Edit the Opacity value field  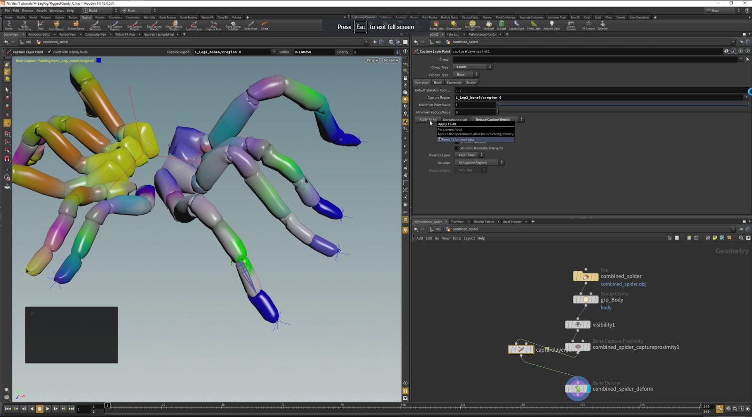click(373, 52)
